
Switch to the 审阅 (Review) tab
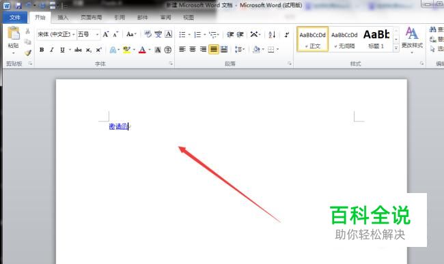click(166, 18)
